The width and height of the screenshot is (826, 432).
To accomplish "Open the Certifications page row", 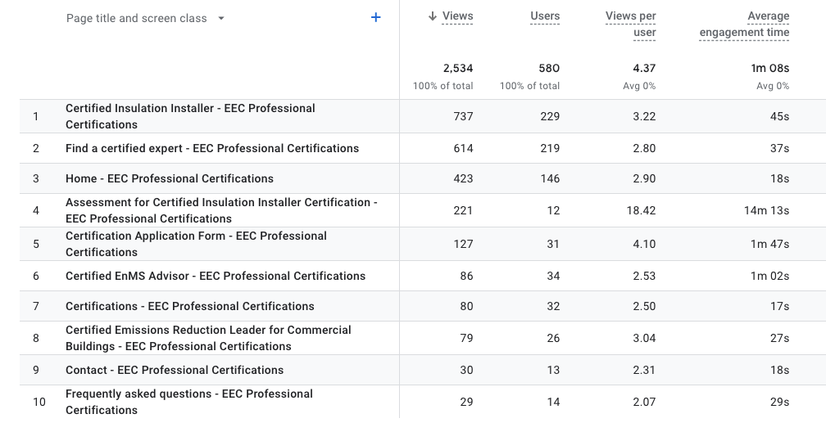I will (x=190, y=306).
